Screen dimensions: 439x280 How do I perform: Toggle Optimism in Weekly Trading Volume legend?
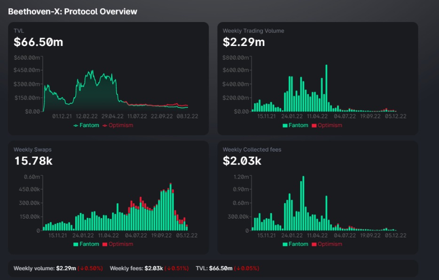pyautogui.click(x=327, y=125)
